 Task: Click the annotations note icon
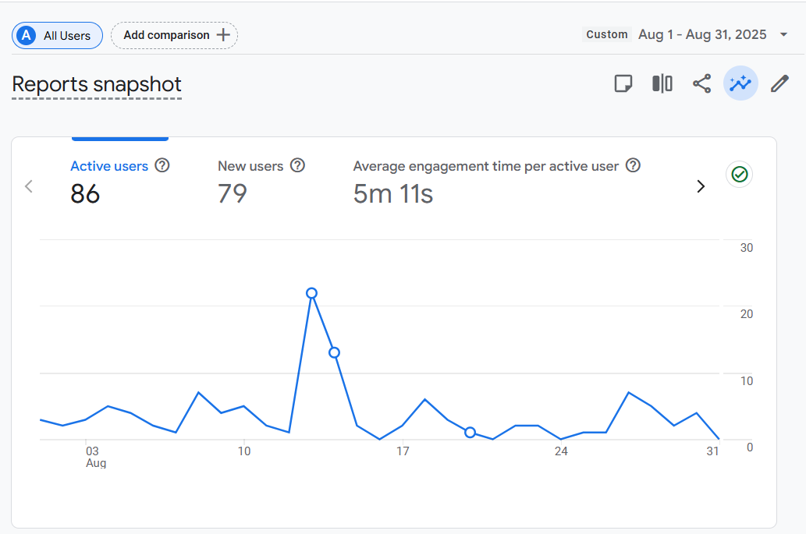[623, 83]
